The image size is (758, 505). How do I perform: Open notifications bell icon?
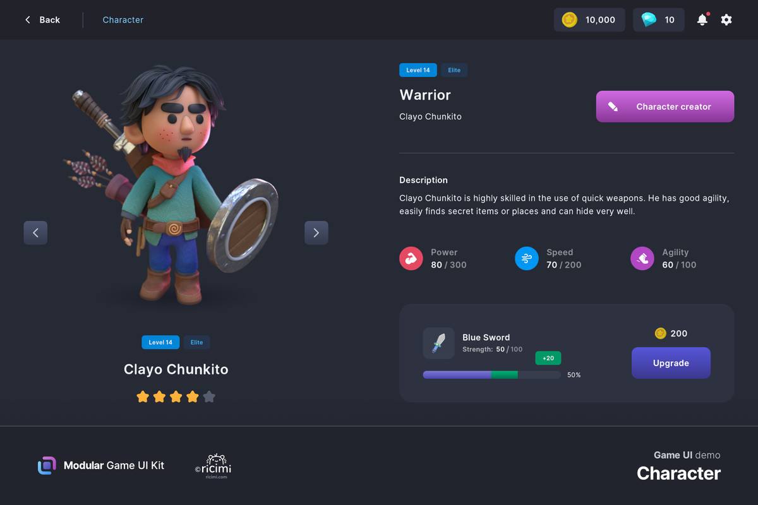(702, 20)
